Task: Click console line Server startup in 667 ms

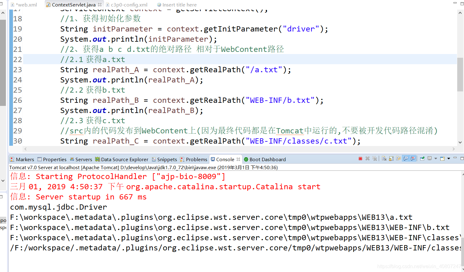Action: 78,197
